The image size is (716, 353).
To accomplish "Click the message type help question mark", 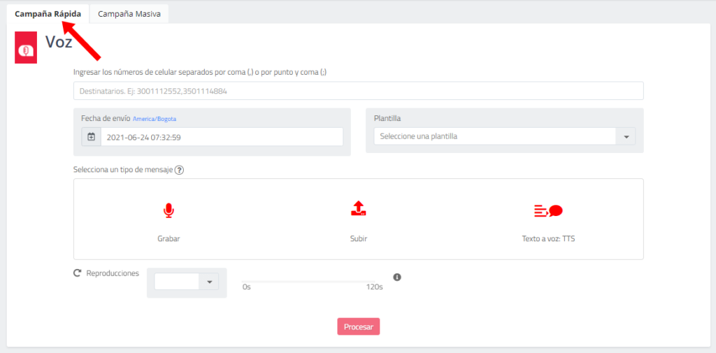I will coord(180,170).
